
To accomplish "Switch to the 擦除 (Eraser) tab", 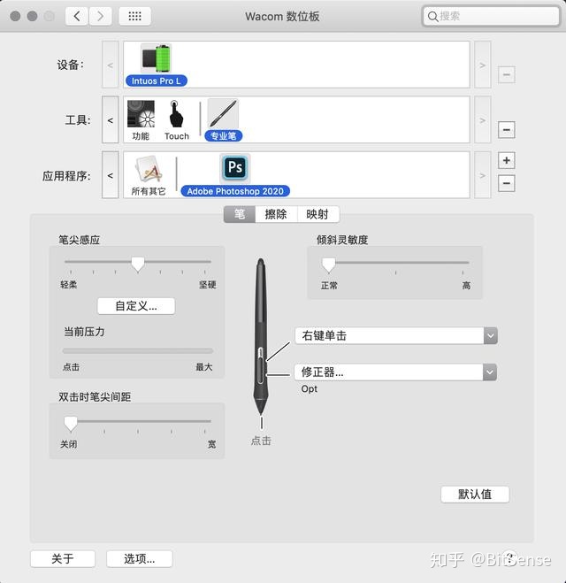I will [276, 214].
